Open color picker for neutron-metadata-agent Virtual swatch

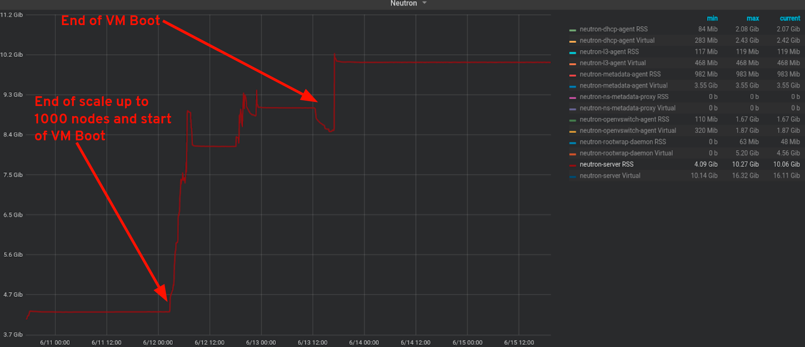pyautogui.click(x=572, y=87)
